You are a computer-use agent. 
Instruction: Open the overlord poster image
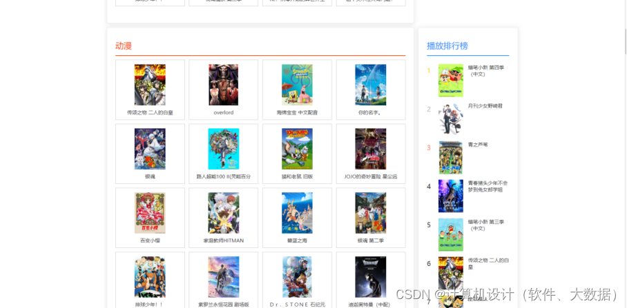[224, 85]
